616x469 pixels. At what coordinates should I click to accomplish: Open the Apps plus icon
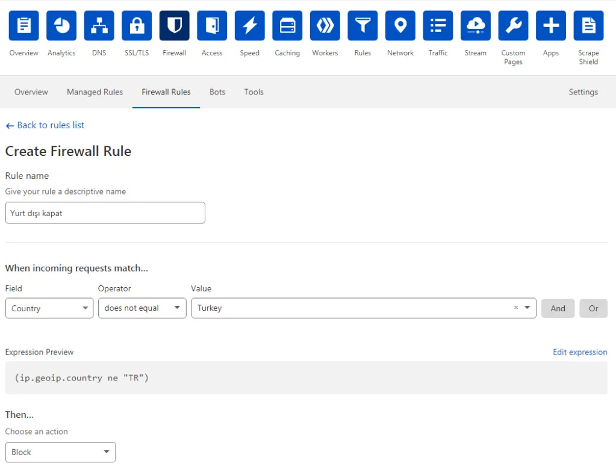pos(551,25)
